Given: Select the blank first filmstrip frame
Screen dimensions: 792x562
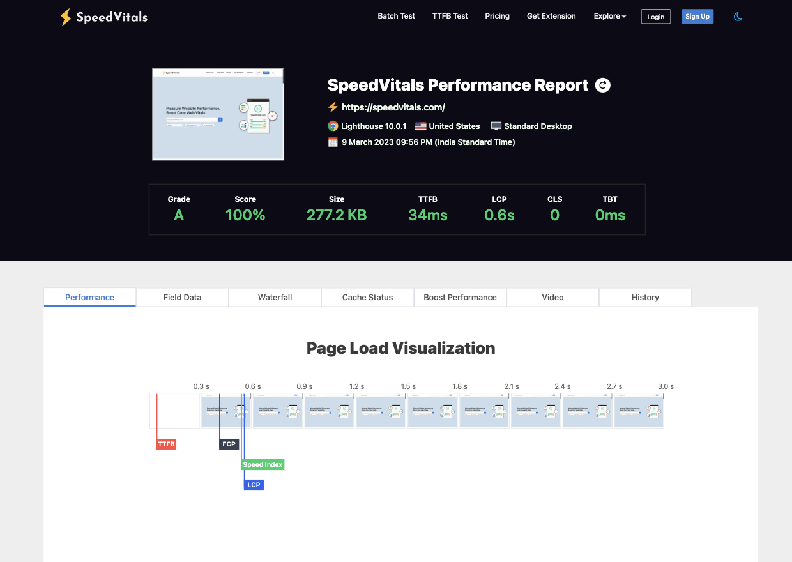Looking at the screenshot, I should tap(174, 411).
